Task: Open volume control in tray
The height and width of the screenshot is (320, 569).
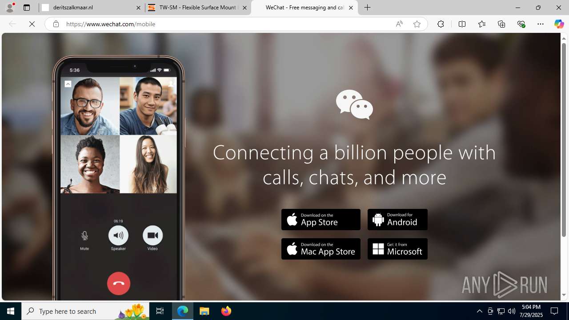Action: click(x=512, y=311)
